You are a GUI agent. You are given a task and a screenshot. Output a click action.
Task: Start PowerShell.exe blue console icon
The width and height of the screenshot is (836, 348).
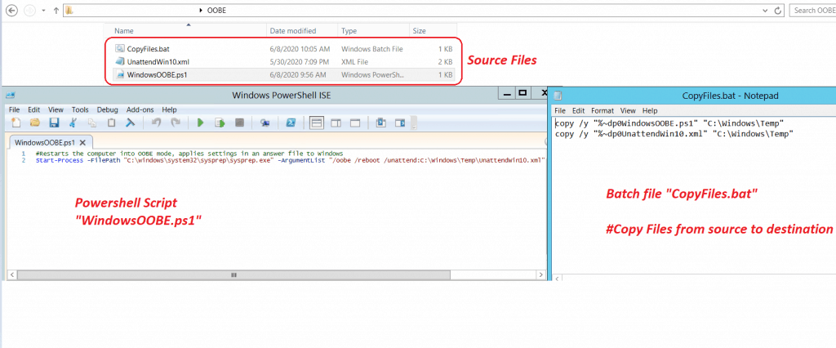click(291, 123)
